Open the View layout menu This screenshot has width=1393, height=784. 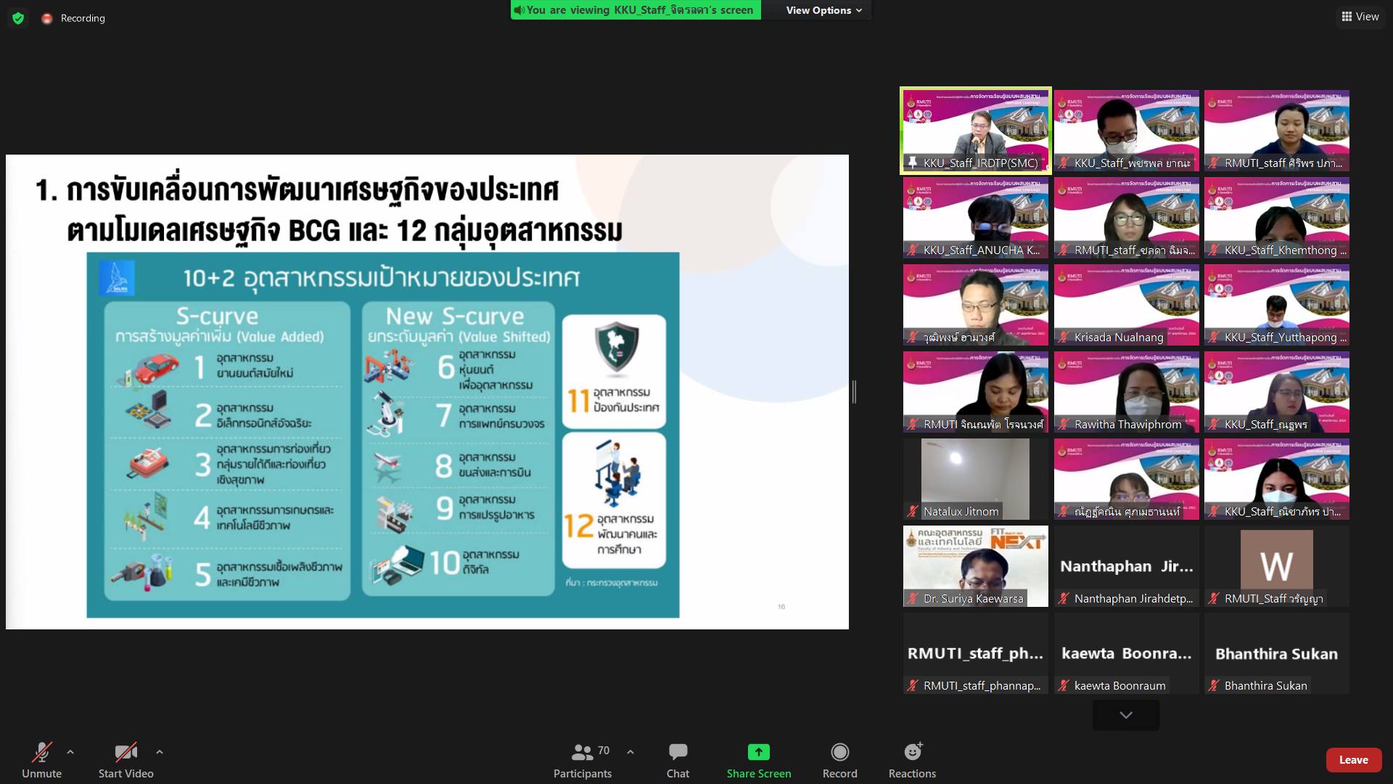click(1360, 16)
